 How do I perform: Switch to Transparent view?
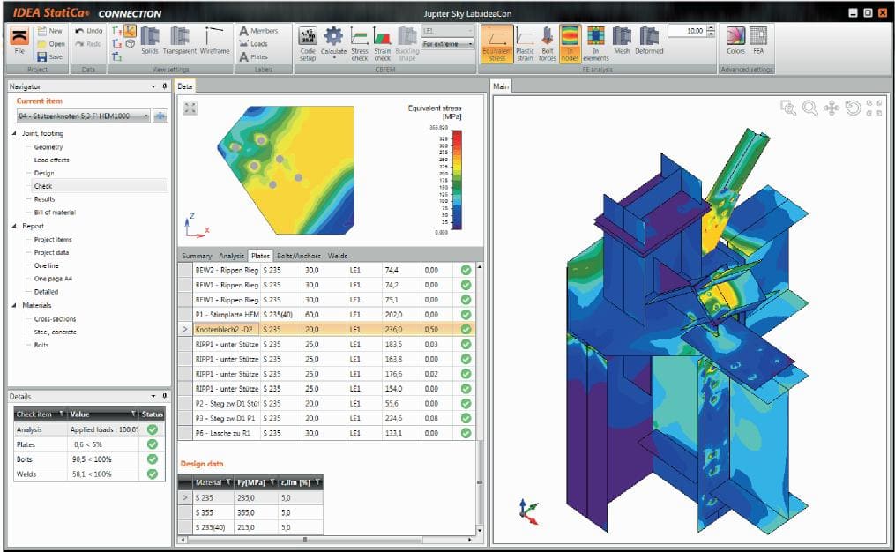[179, 41]
